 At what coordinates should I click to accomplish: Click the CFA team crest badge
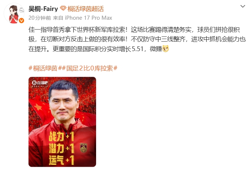(83, 148)
